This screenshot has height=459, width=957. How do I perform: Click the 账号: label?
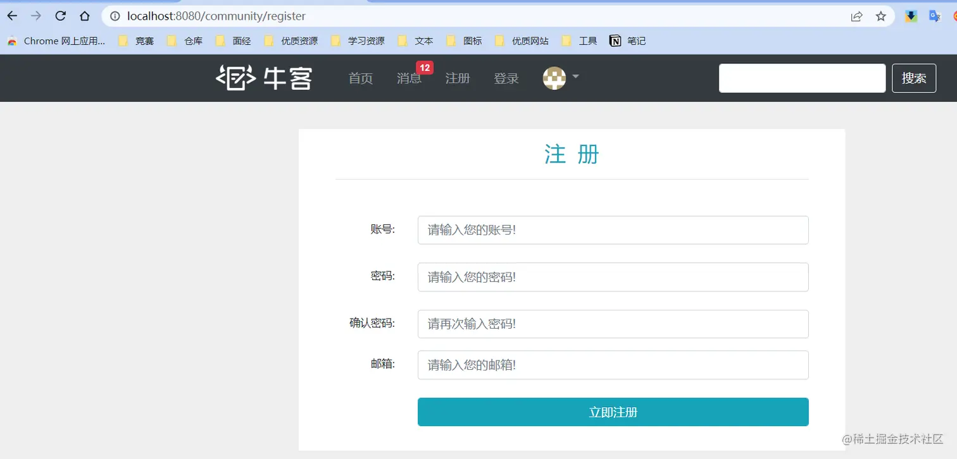point(383,229)
